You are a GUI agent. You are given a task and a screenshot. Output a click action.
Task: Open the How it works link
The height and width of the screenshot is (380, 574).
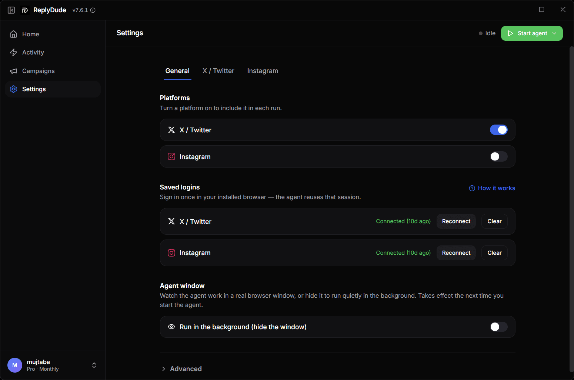click(492, 188)
